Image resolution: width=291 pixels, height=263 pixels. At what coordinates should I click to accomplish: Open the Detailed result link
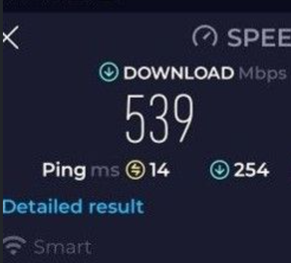coord(73,207)
